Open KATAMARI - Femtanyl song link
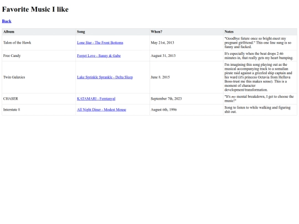 tap(96, 98)
